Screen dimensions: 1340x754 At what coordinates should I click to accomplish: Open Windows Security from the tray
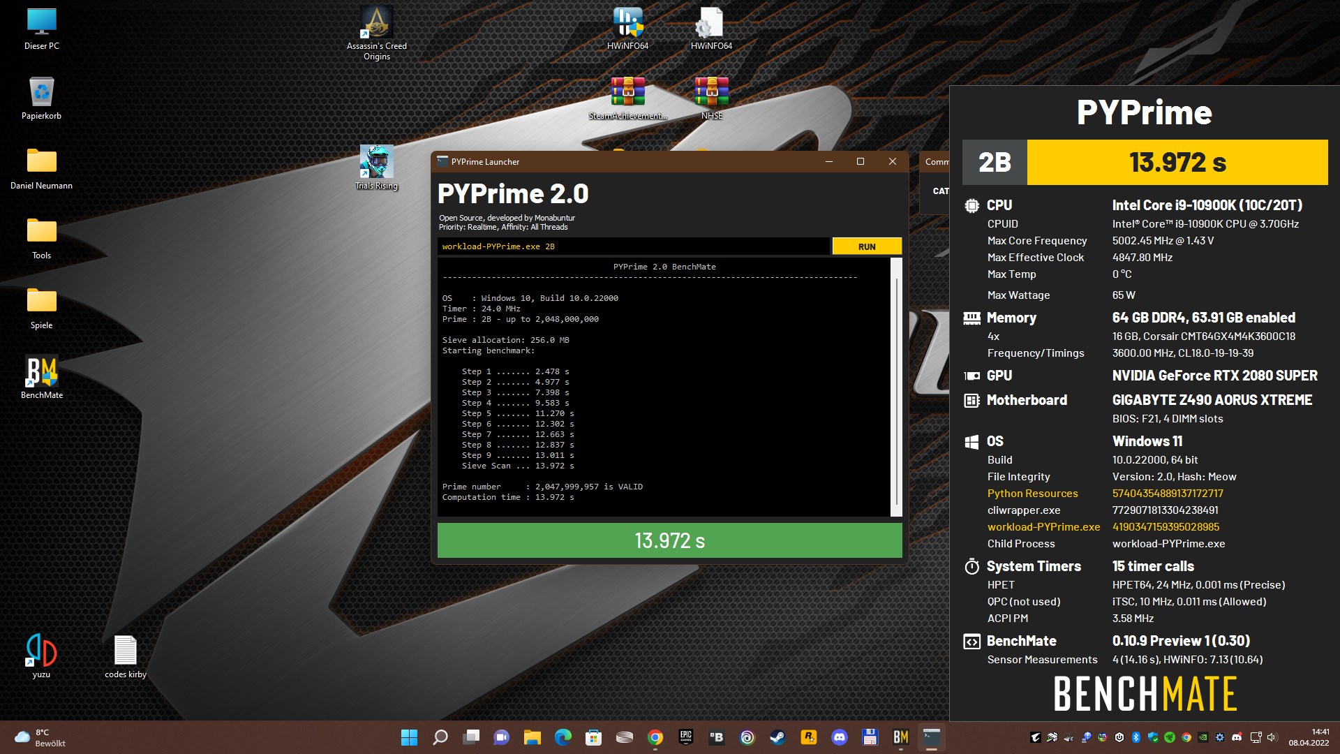tap(1153, 737)
